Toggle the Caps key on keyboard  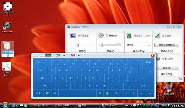42,78
